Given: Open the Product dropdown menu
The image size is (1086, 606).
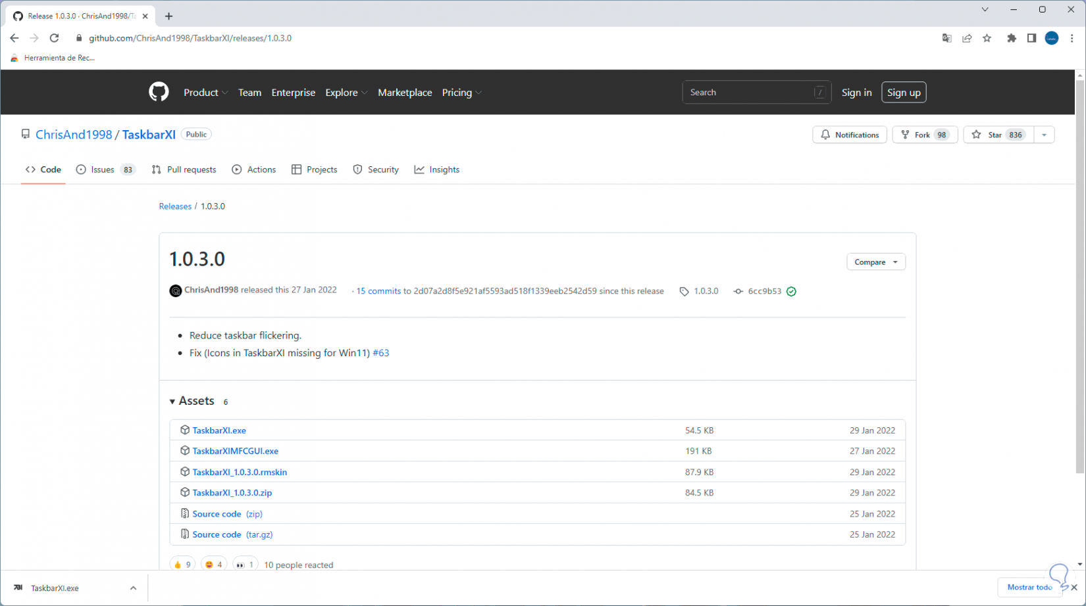Looking at the screenshot, I should tap(206, 93).
